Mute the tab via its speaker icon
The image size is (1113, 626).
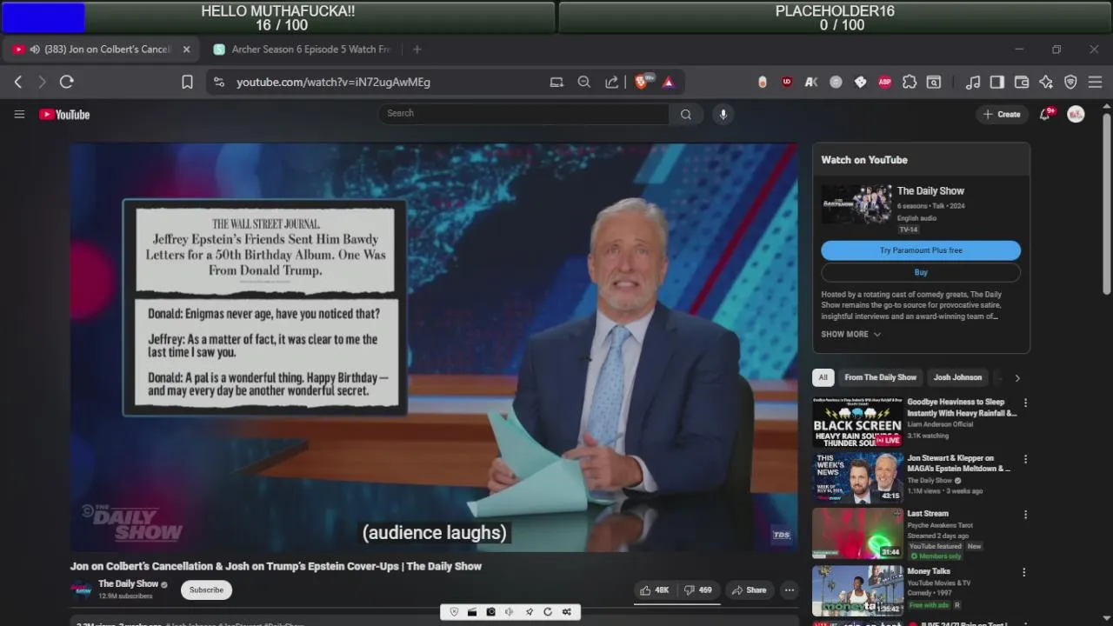click(35, 50)
